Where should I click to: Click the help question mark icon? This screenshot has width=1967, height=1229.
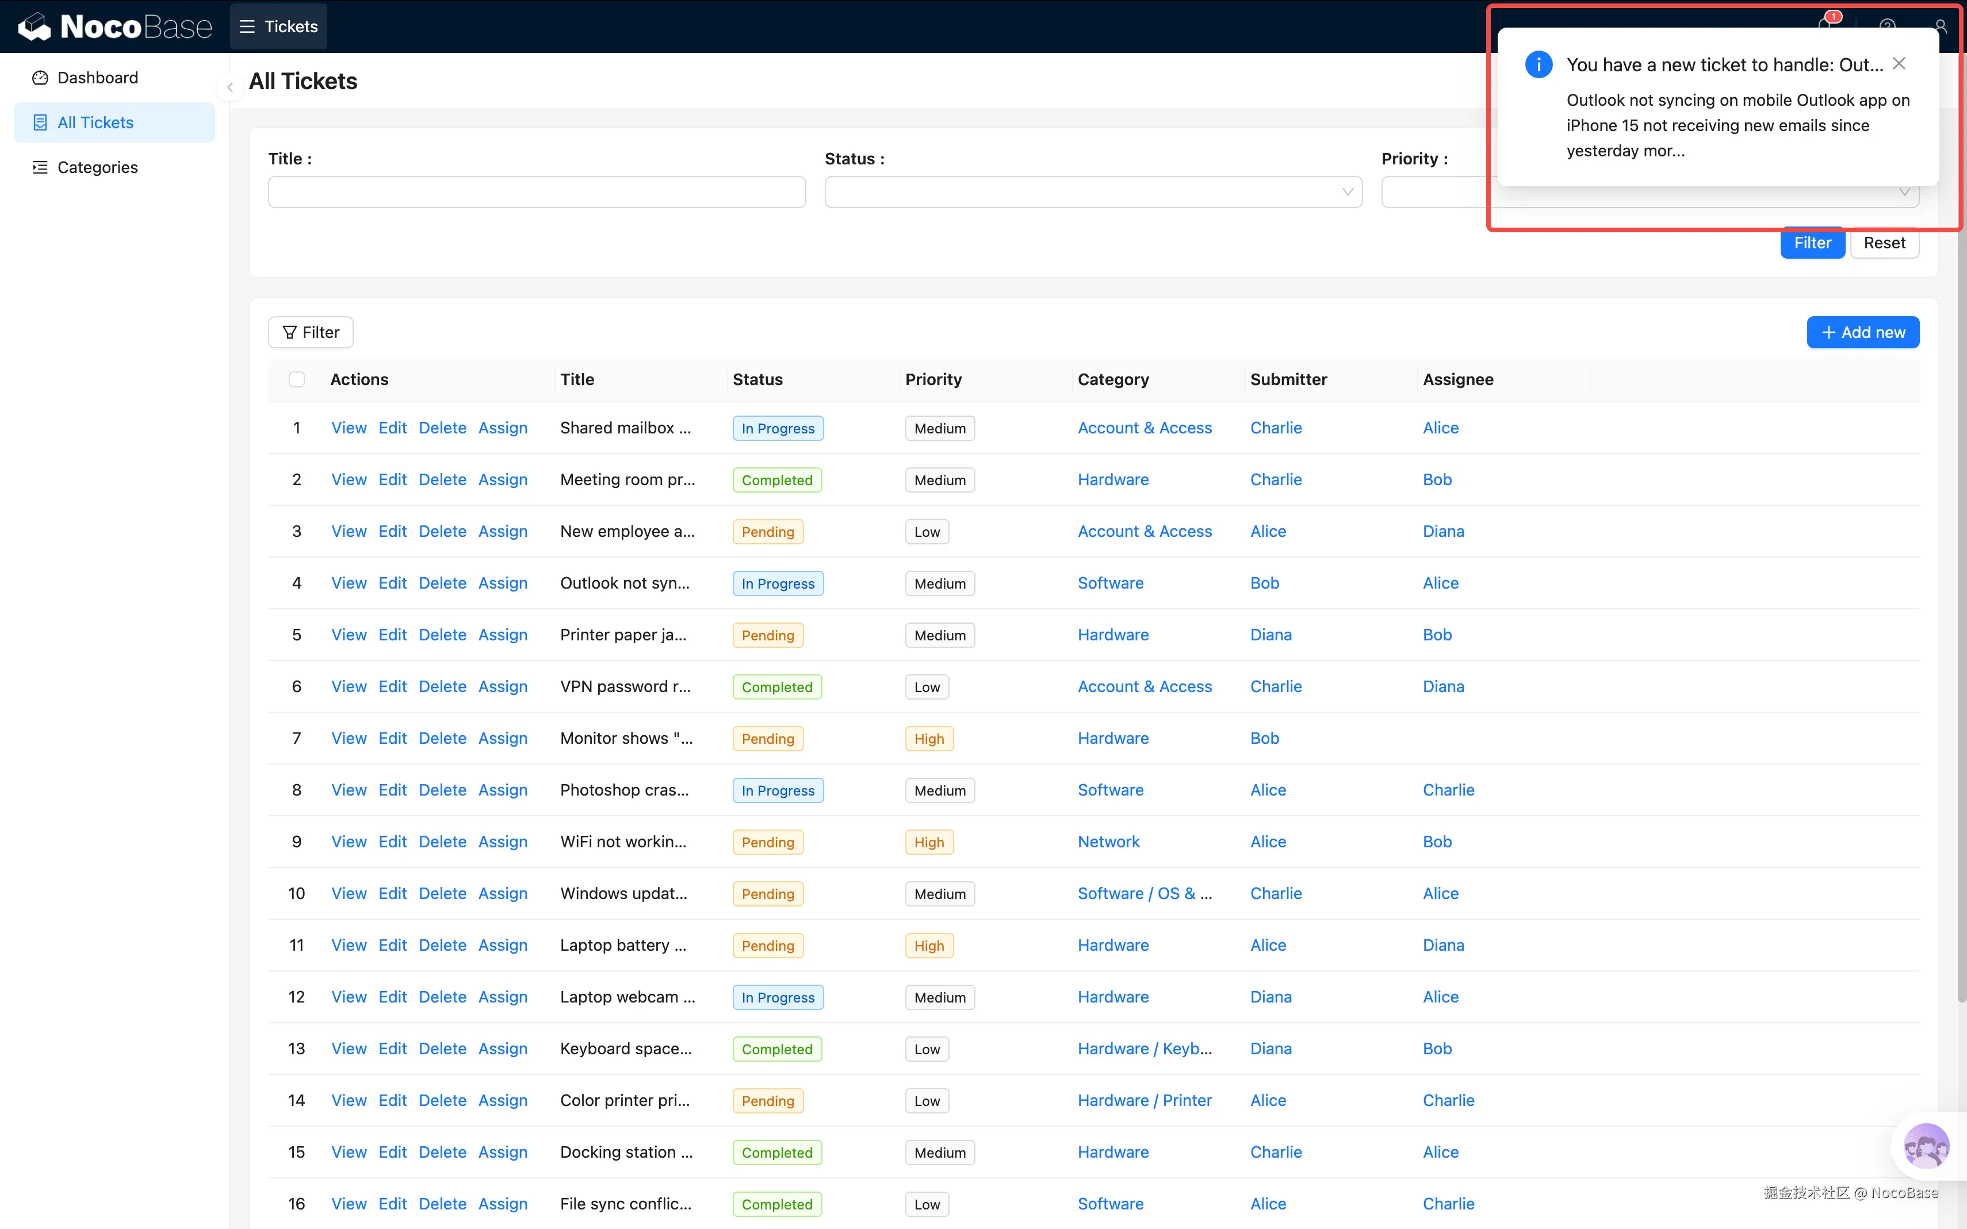(x=1886, y=25)
